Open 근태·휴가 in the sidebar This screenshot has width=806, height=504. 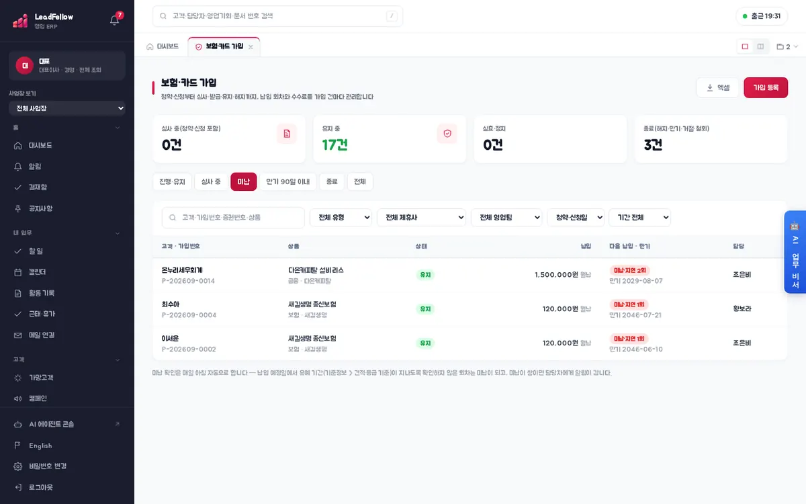pos(67,314)
